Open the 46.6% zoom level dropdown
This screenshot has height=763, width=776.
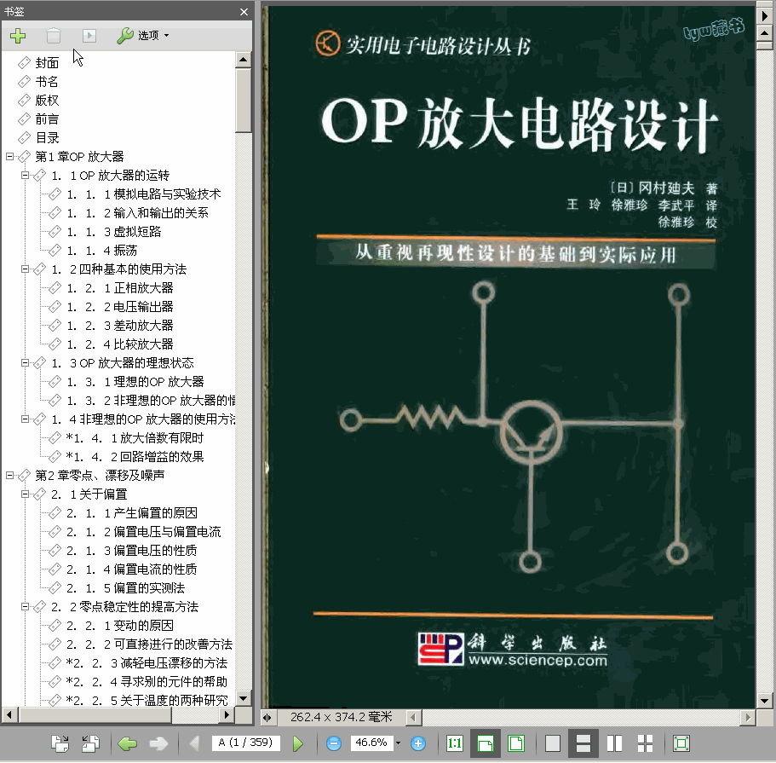click(398, 743)
